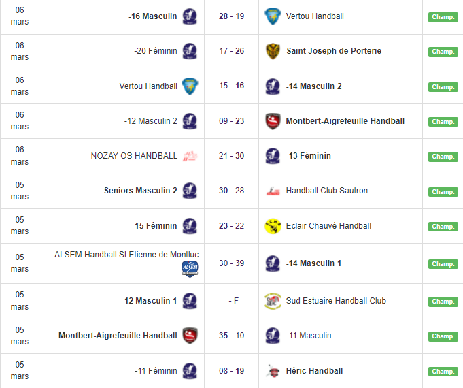Click the 28 - 19 match score
This screenshot has width=463, height=388.
[232, 16]
